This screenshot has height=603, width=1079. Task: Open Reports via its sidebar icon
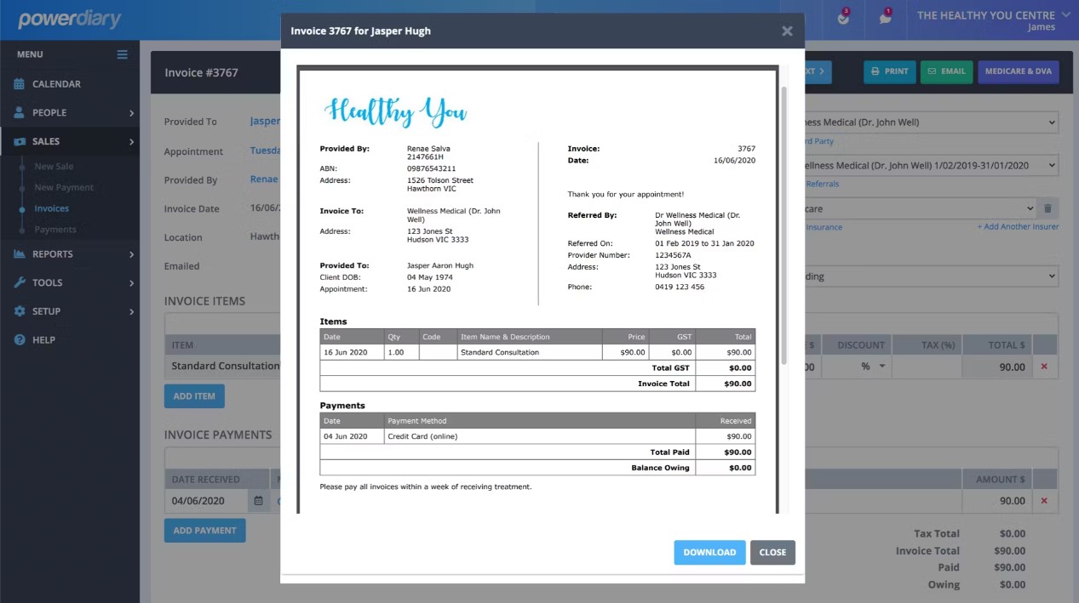(x=19, y=253)
